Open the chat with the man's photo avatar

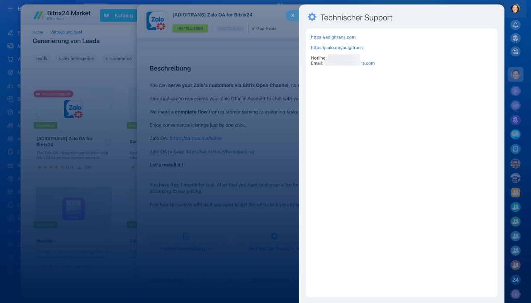515,75
